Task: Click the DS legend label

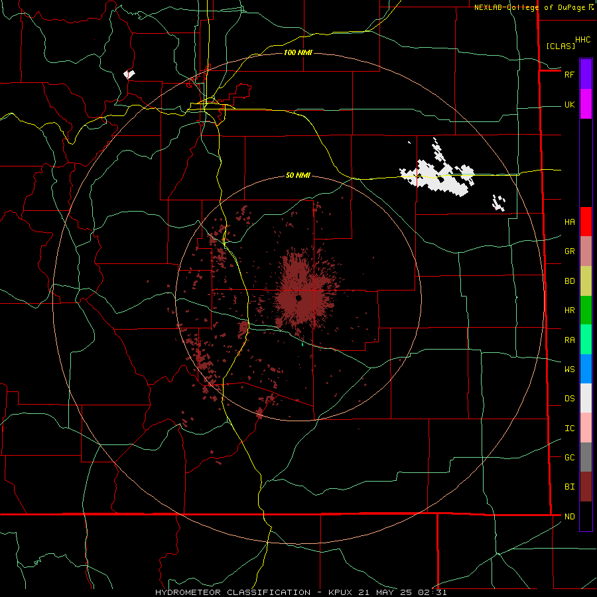Action: pyautogui.click(x=570, y=399)
